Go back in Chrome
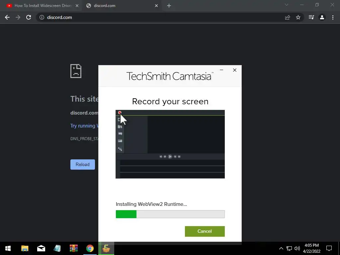 [x=7, y=17]
